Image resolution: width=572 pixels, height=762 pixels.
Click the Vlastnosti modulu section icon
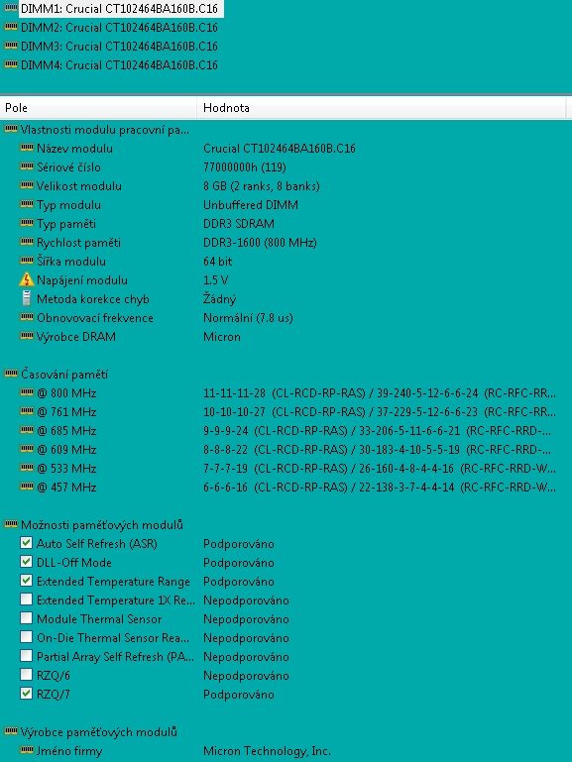(x=11, y=129)
